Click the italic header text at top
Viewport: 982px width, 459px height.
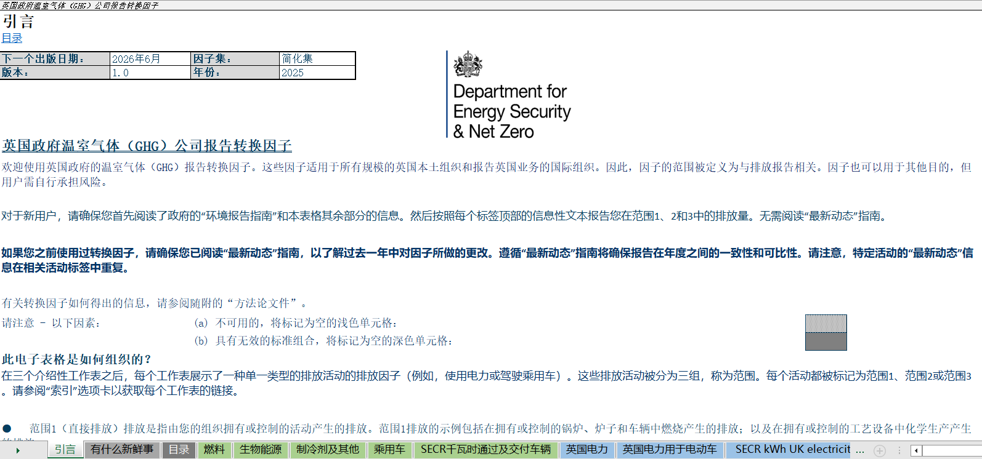coord(79,6)
